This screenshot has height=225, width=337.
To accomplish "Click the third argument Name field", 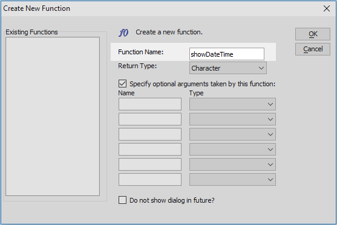I will (x=150, y=134).
